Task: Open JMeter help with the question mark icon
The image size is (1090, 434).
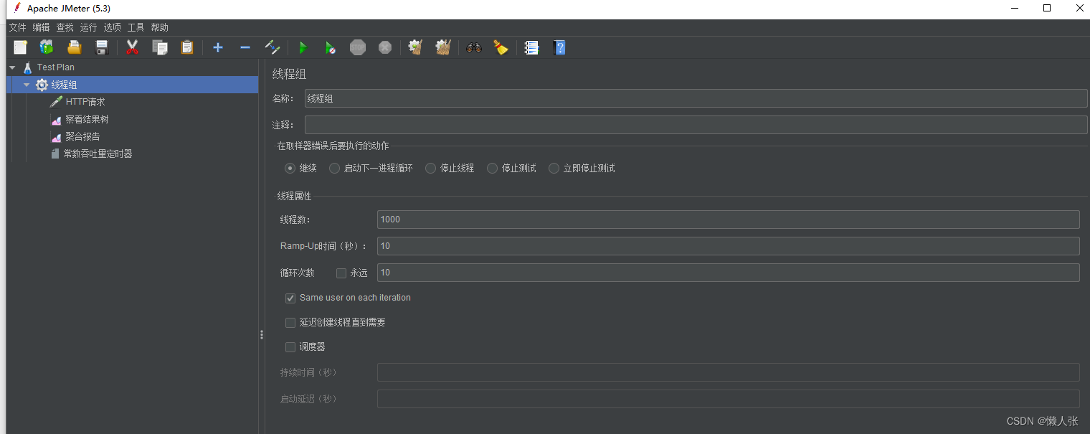Action: tap(559, 47)
